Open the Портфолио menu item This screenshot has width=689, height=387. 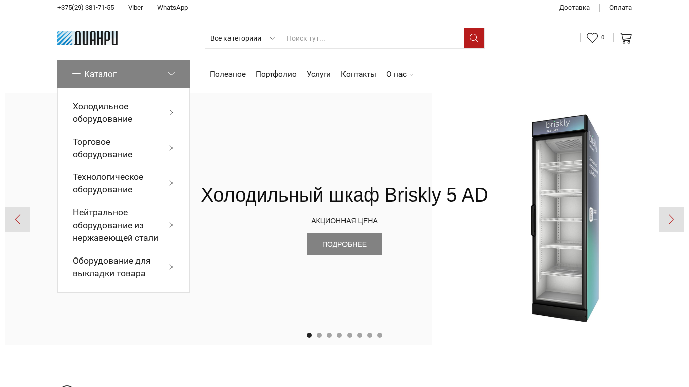(x=276, y=74)
